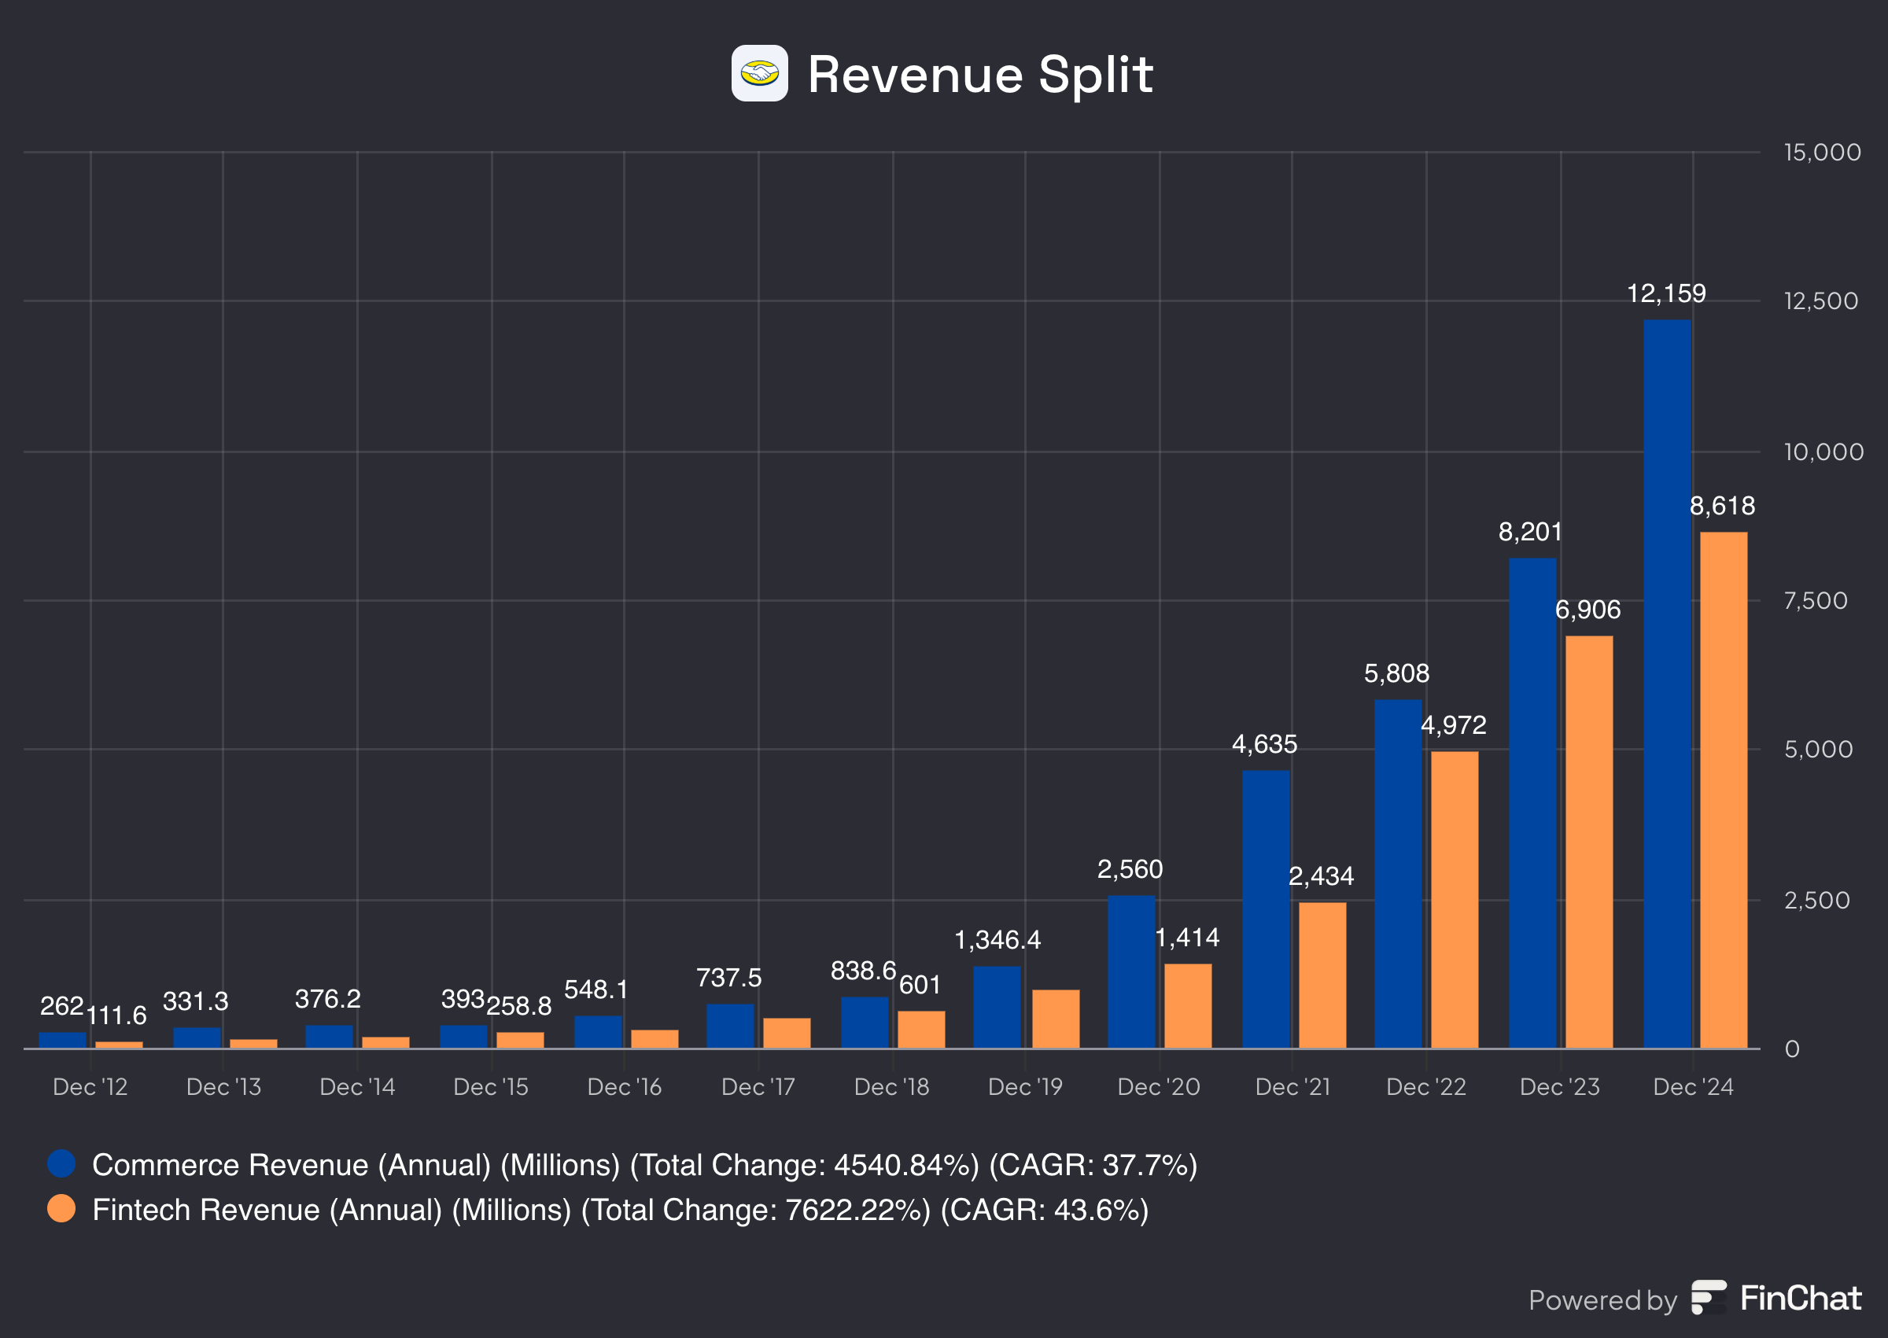Click the blue Dec '22 bar labeled 5,808

point(1398,873)
